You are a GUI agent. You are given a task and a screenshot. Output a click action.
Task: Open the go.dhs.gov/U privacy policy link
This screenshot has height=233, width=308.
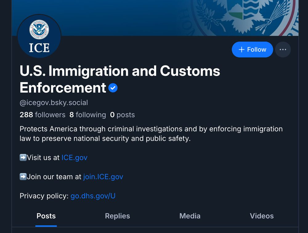coord(93,196)
